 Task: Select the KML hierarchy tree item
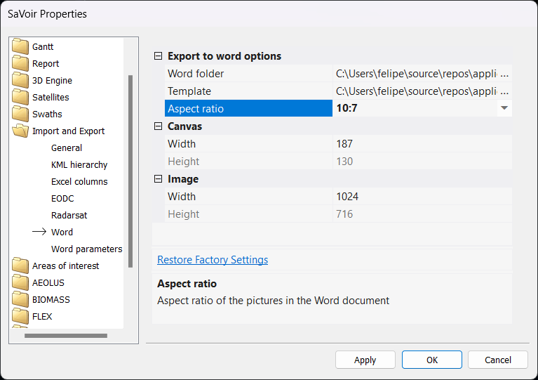click(79, 165)
